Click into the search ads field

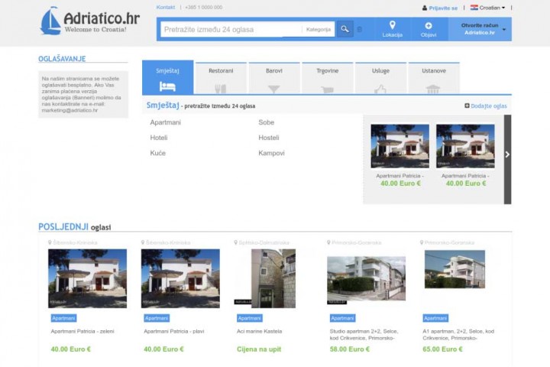coord(231,30)
